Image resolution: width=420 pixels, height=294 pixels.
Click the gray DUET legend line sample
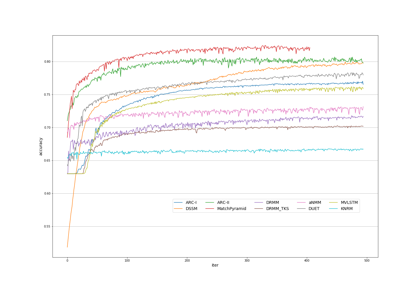[301, 209]
